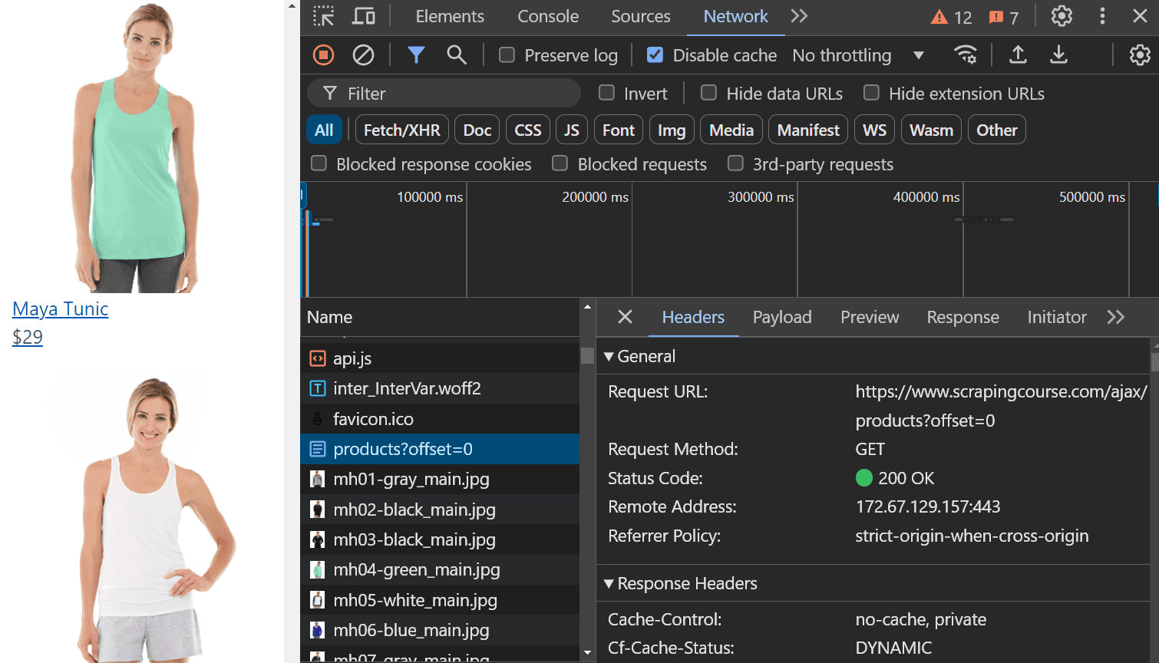The image size is (1159, 663).
Task: Filter requests by CSS type
Action: coord(528,130)
